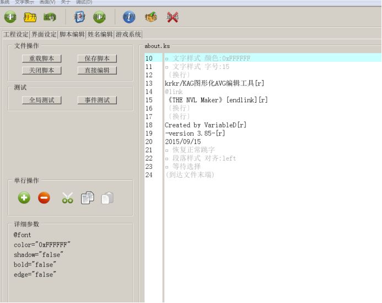Copy the line using the copy icon
The width and height of the screenshot is (382, 303).
tap(87, 198)
